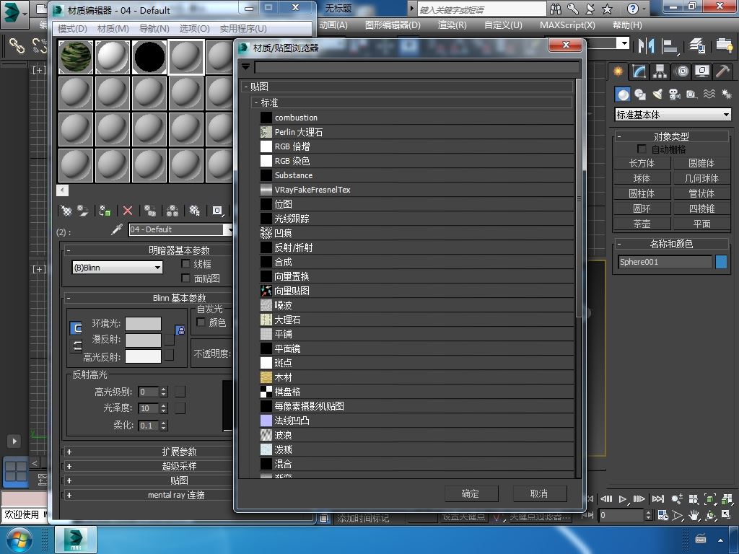This screenshot has height=554, width=739.
Task: Open the 渲染(R) menu
Action: pos(452,25)
